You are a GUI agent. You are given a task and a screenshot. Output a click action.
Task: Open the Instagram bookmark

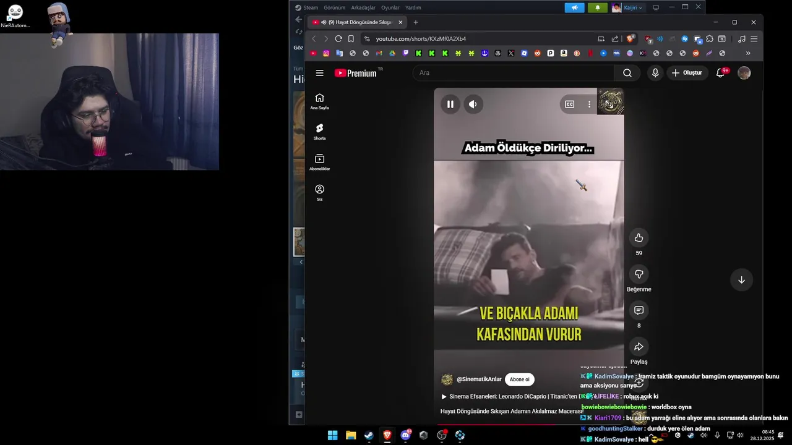coord(326,53)
